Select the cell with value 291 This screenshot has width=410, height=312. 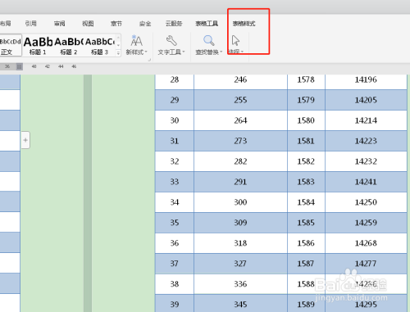click(x=240, y=182)
